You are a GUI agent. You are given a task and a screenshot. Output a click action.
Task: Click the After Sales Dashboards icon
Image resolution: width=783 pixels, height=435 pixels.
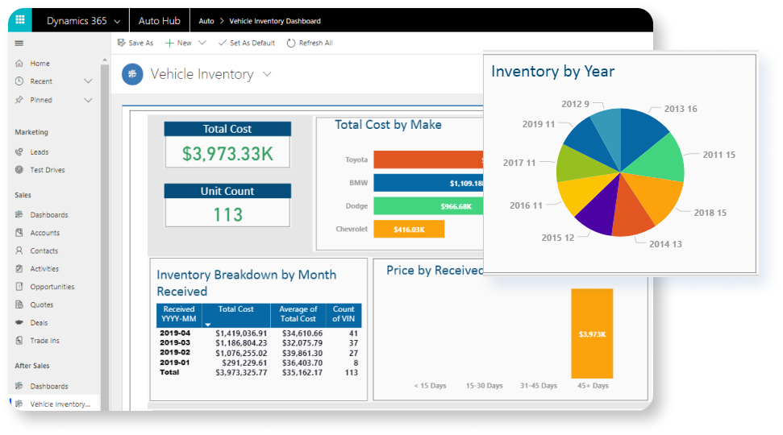tap(19, 386)
